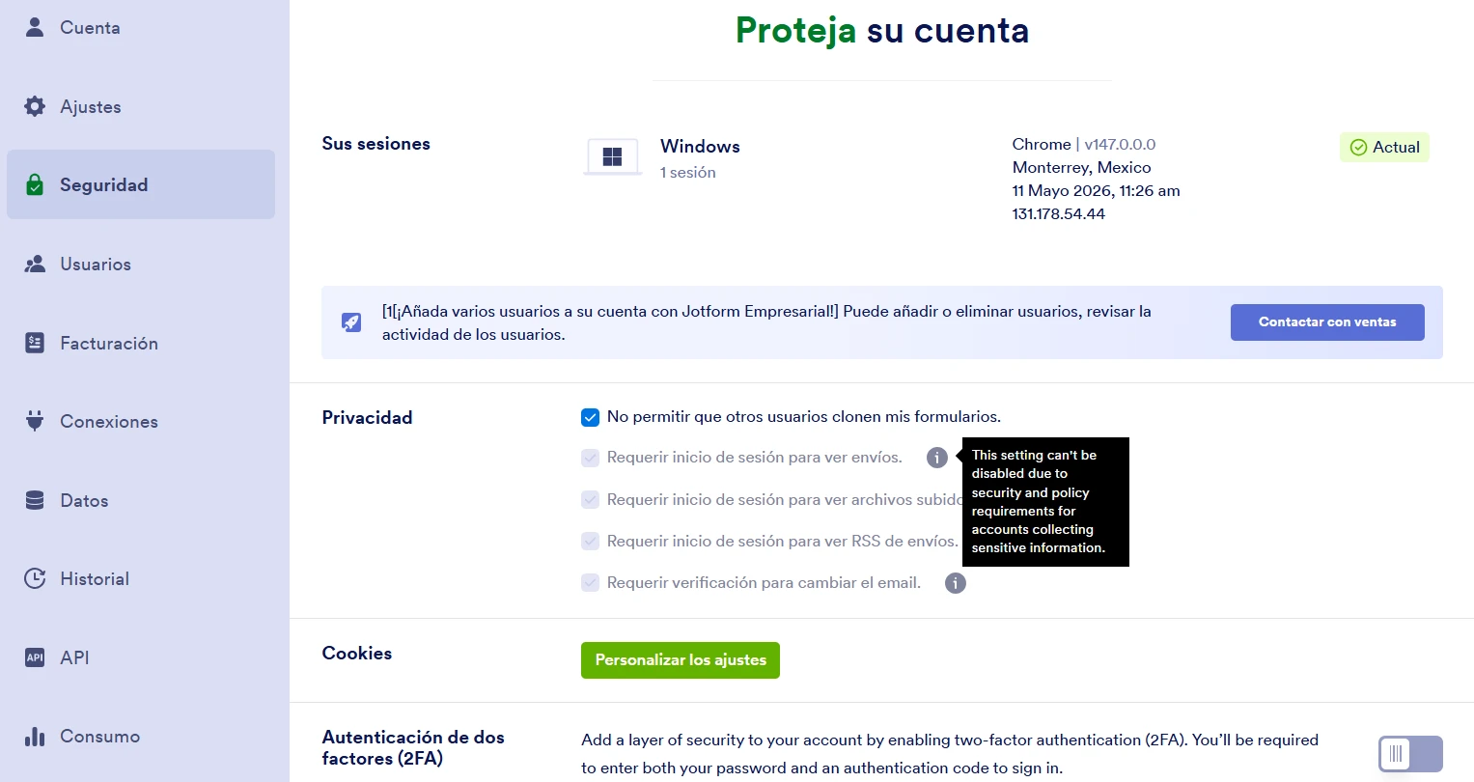Viewport: 1474px width, 782px height.
Task: Toggle 'Requerir inicio de sesión para ver RSS' checkbox
Action: pos(590,541)
